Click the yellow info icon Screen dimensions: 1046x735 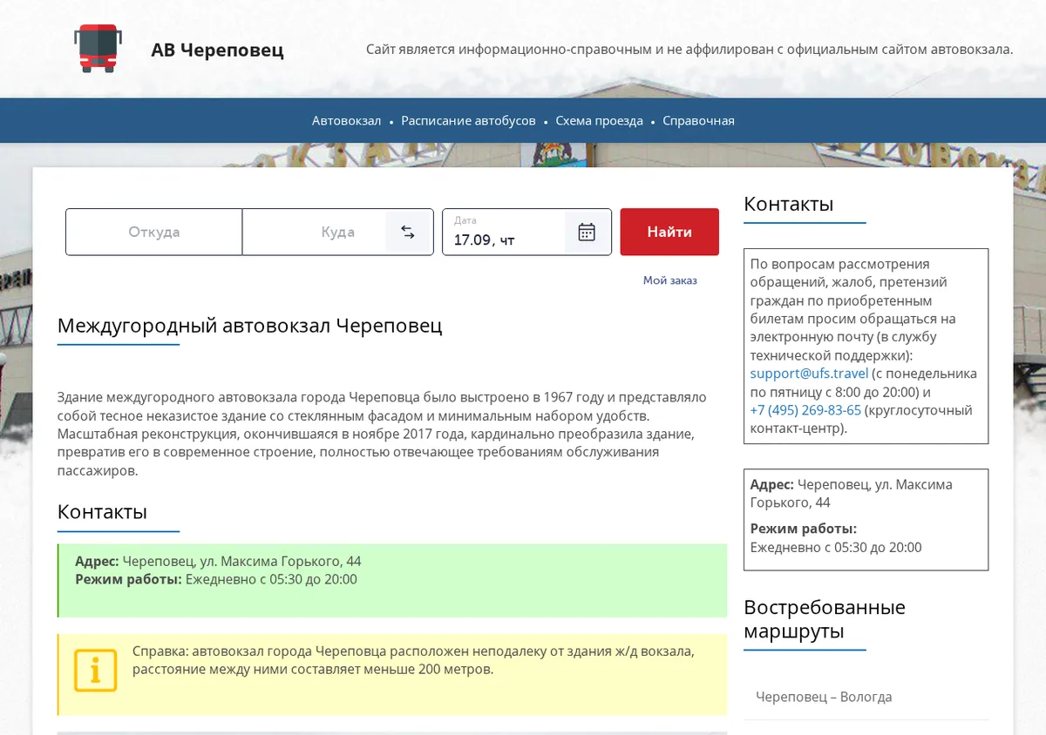click(95, 670)
